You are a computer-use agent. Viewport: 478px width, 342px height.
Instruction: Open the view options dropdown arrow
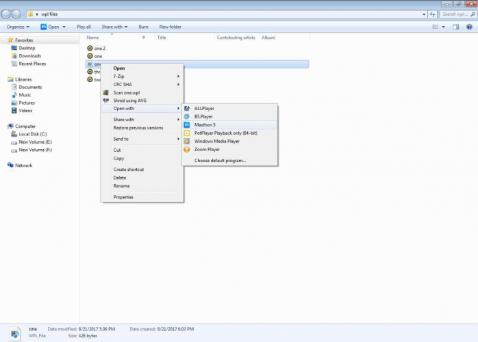click(444, 27)
